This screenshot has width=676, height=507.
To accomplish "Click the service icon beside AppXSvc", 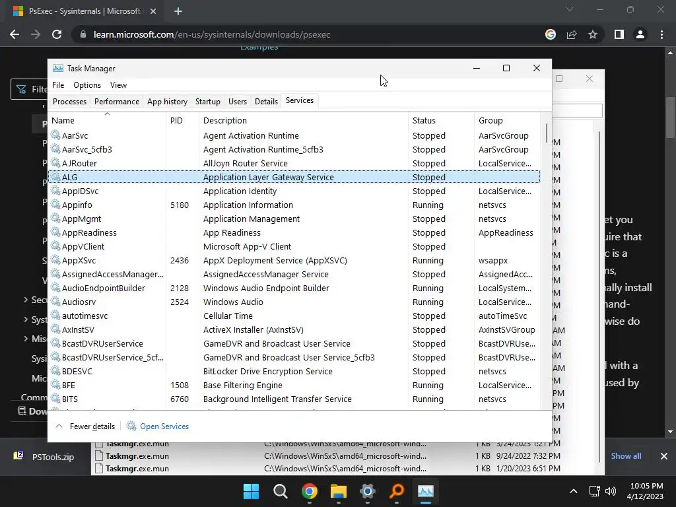I will click(x=55, y=260).
